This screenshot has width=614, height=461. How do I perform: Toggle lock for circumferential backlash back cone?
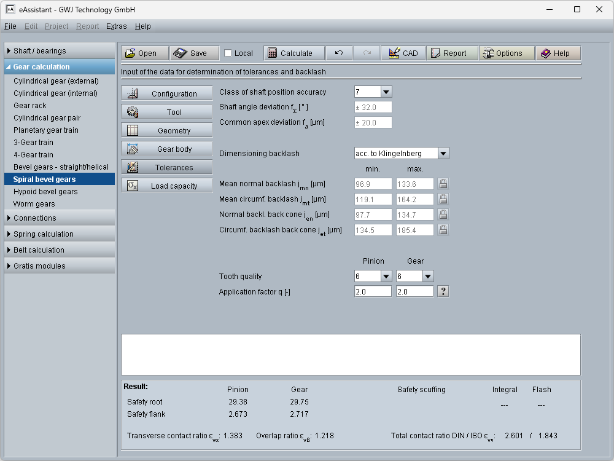click(x=443, y=230)
